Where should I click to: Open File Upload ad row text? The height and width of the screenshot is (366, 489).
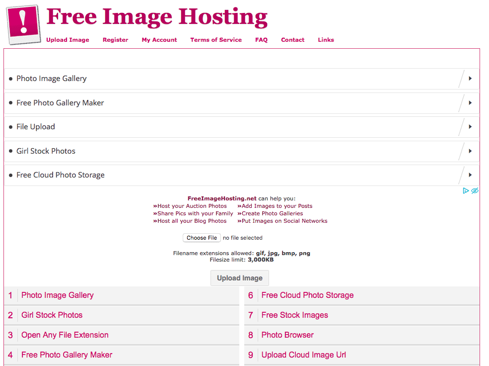(36, 127)
